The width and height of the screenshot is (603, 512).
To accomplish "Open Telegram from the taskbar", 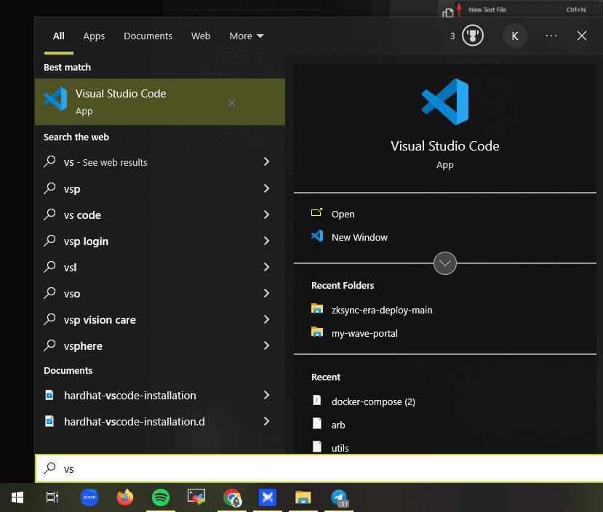I will tap(339, 497).
